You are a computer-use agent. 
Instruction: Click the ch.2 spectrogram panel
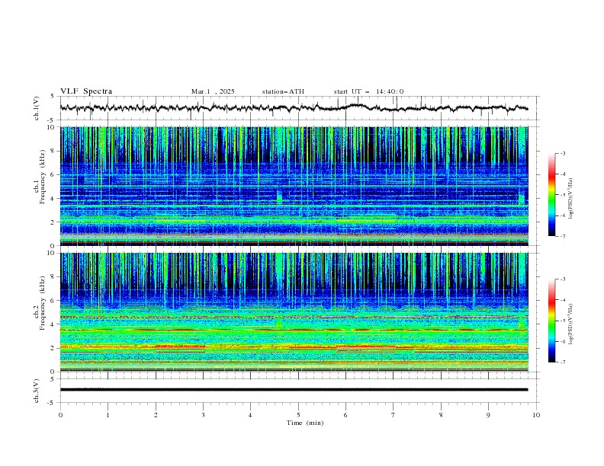tap(294, 312)
